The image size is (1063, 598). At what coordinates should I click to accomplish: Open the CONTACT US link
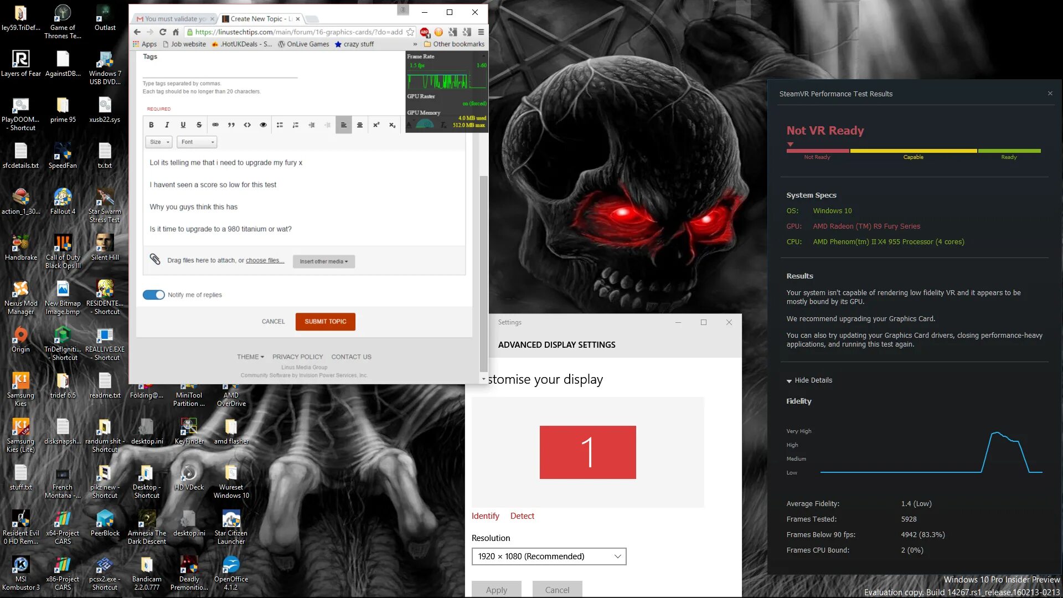[x=352, y=357]
